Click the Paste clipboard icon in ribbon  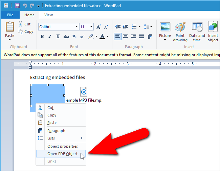(x=10, y=27)
